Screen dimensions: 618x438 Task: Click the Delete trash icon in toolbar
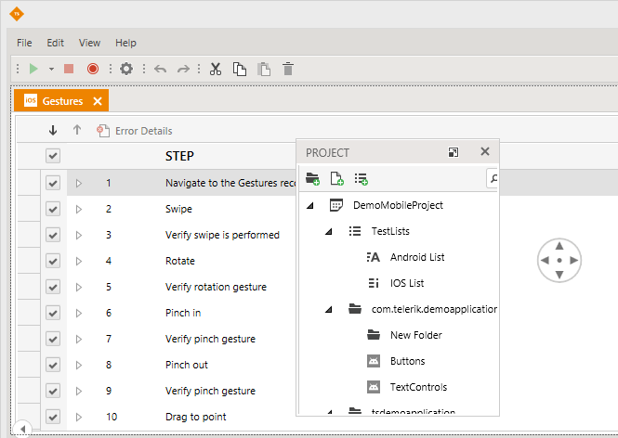(288, 69)
